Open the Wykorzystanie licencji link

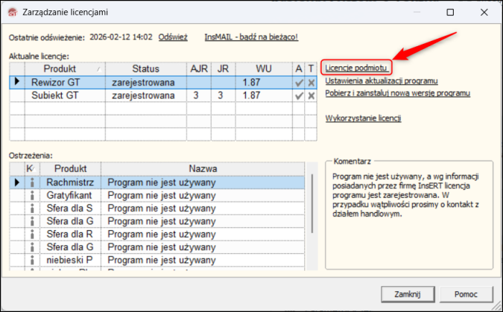pyautogui.click(x=363, y=118)
